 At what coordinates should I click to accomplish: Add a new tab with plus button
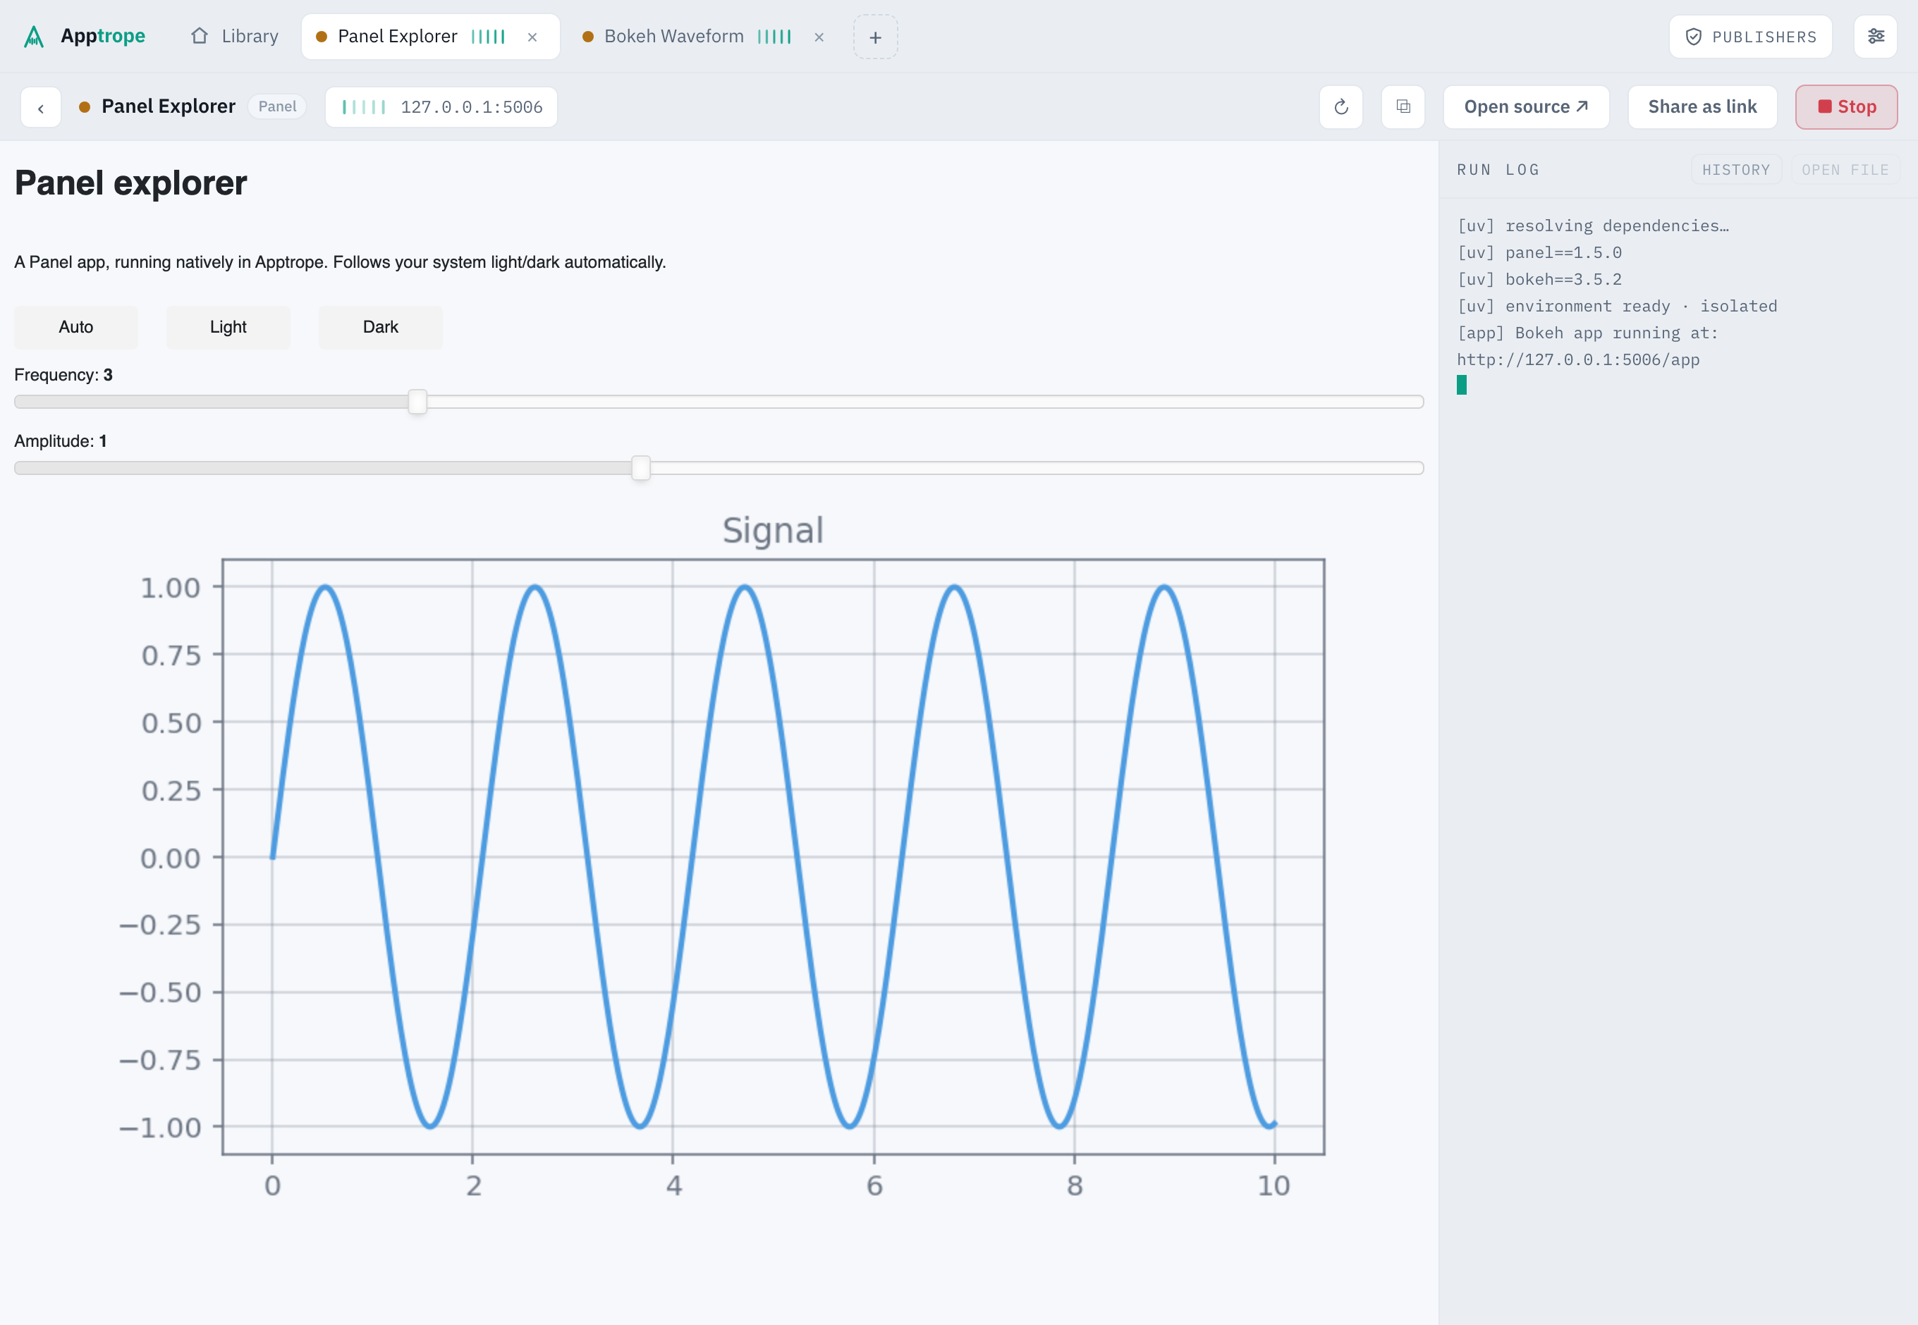876,37
